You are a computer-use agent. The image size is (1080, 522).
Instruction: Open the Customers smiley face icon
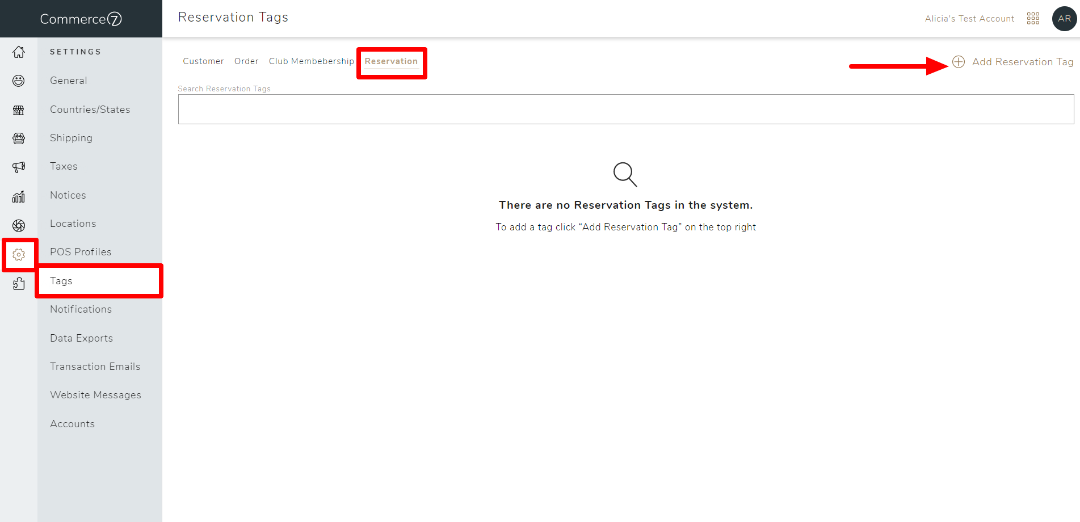pyautogui.click(x=19, y=81)
